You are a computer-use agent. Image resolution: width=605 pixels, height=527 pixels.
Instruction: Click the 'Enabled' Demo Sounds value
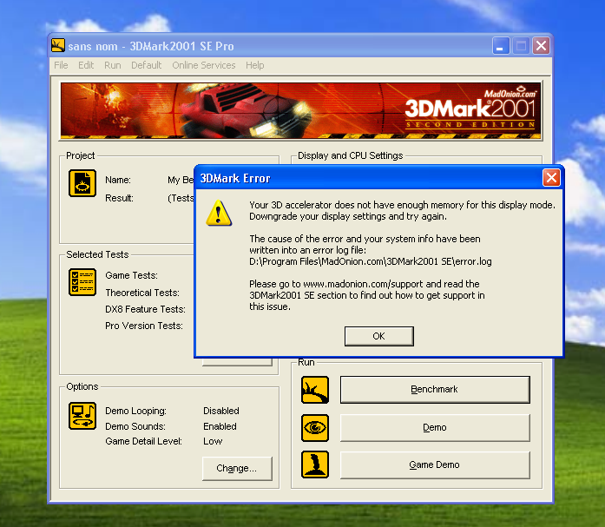(220, 426)
